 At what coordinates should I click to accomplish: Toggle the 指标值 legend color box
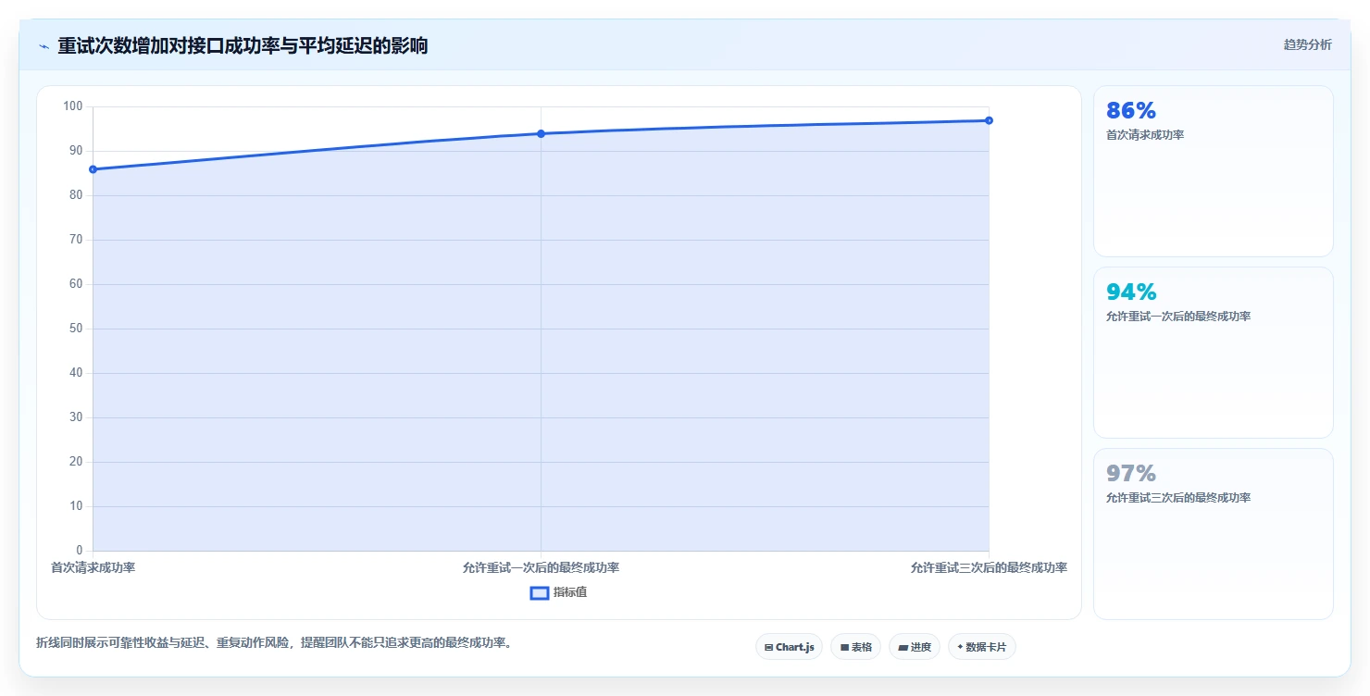click(x=540, y=592)
